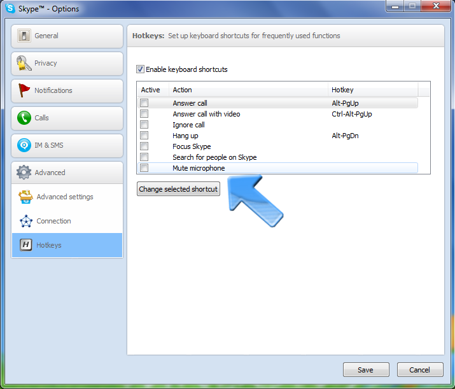The width and height of the screenshot is (455, 389).
Task: Tick the Answer call with video checkbox
Action: point(144,114)
